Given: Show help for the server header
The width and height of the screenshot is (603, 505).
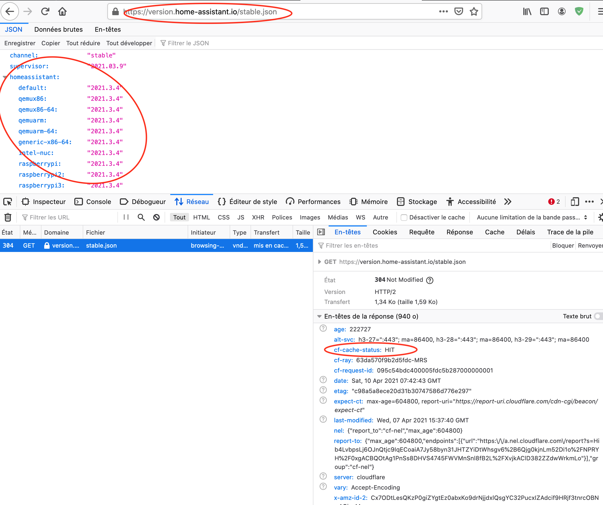Looking at the screenshot, I should click(323, 476).
